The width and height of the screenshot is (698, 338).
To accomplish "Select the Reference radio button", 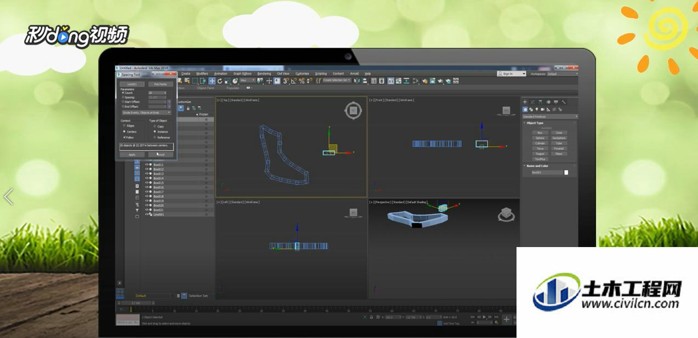I will [x=155, y=138].
